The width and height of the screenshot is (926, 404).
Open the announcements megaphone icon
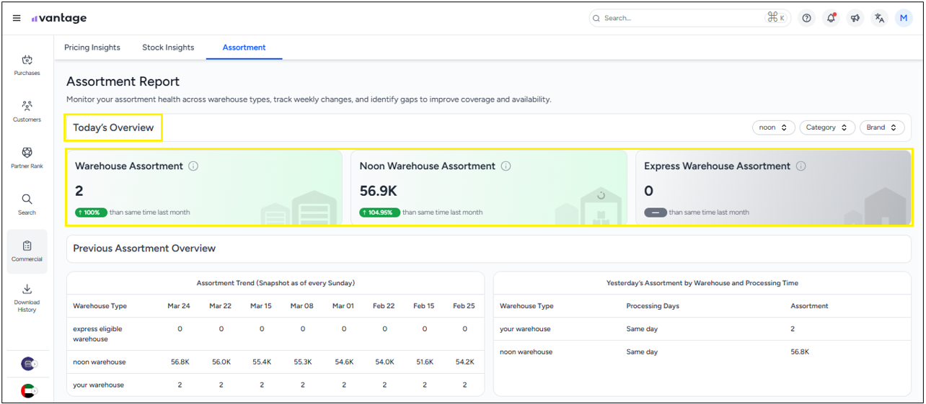(855, 18)
